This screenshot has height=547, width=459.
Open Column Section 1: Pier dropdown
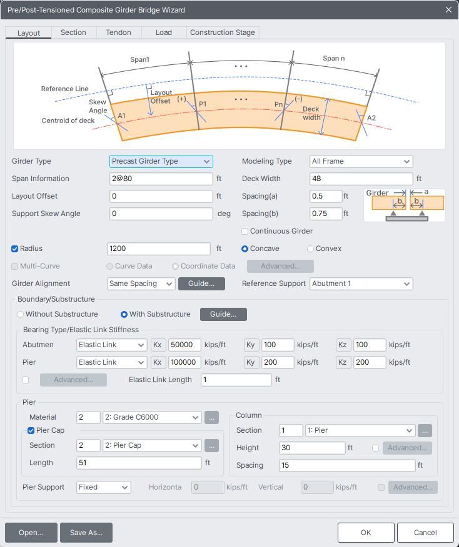[360, 430]
